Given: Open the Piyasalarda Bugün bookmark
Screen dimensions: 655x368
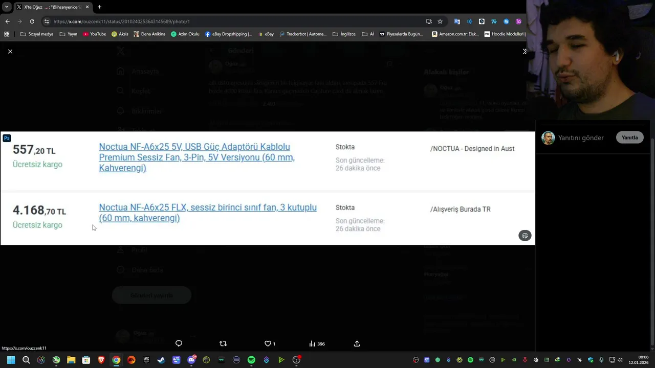Looking at the screenshot, I should pos(402,34).
